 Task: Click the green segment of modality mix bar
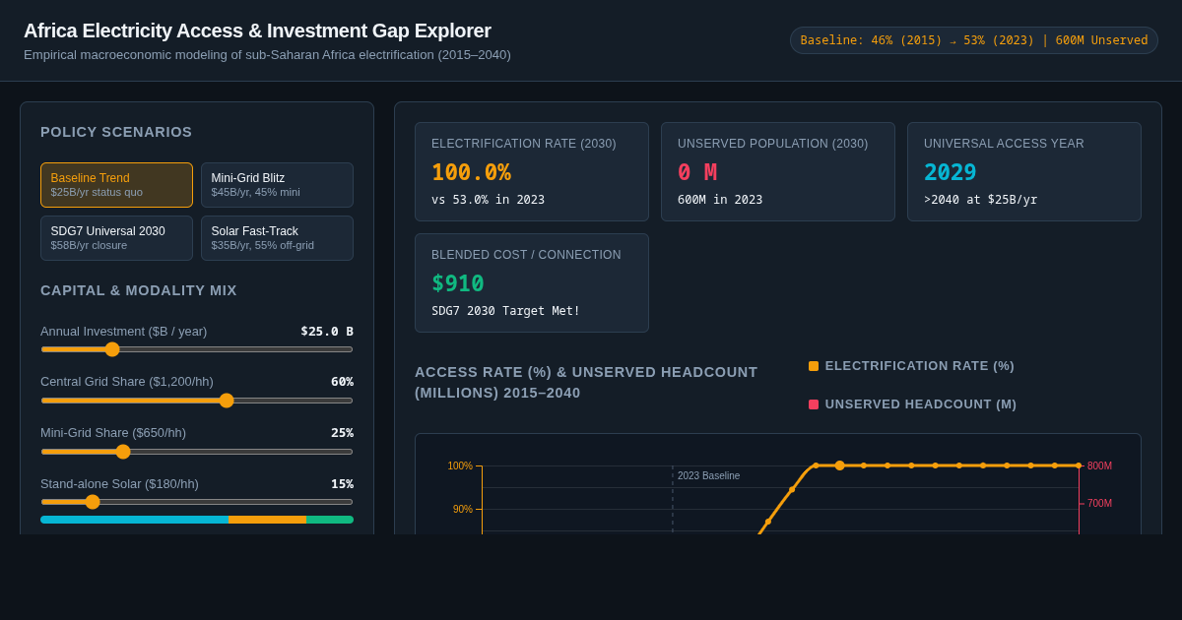pyautogui.click(x=330, y=520)
